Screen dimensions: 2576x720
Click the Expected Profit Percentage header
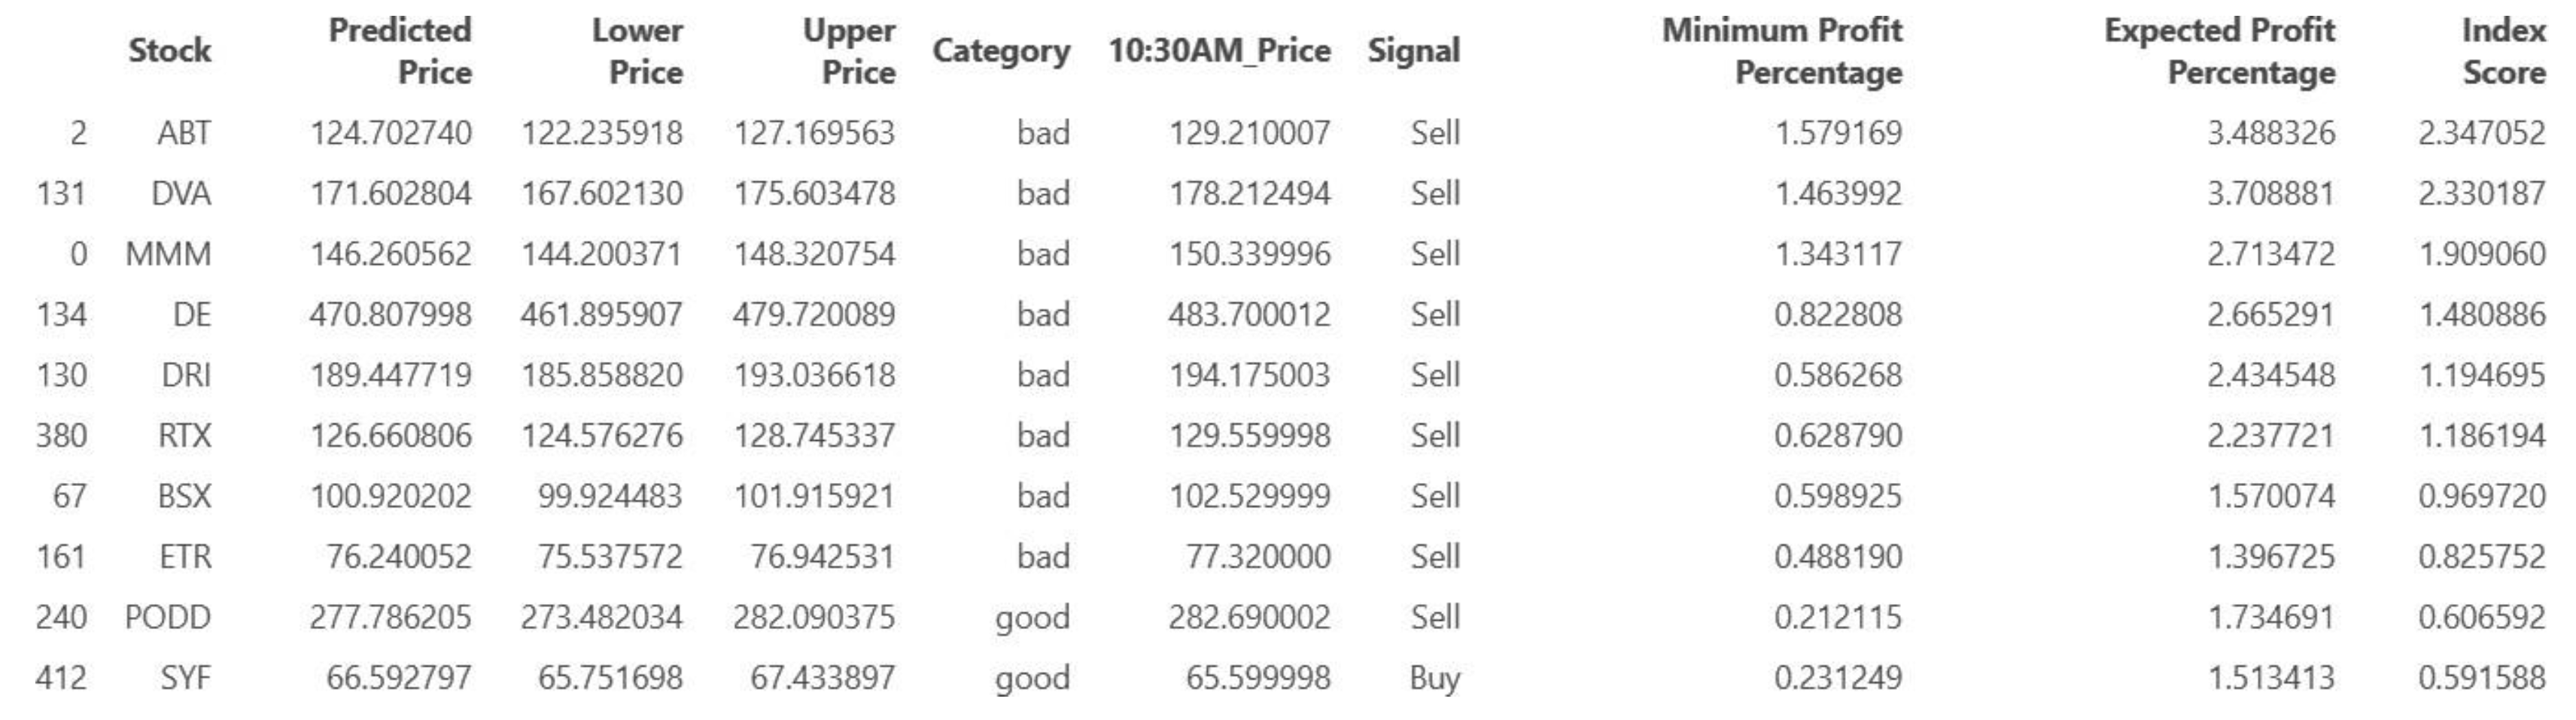coord(2220,51)
